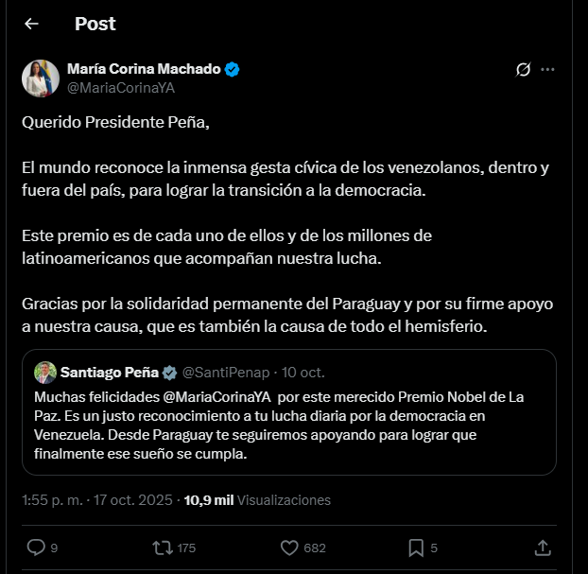
Task: Click the 175 reposts count
Action: [x=186, y=547]
